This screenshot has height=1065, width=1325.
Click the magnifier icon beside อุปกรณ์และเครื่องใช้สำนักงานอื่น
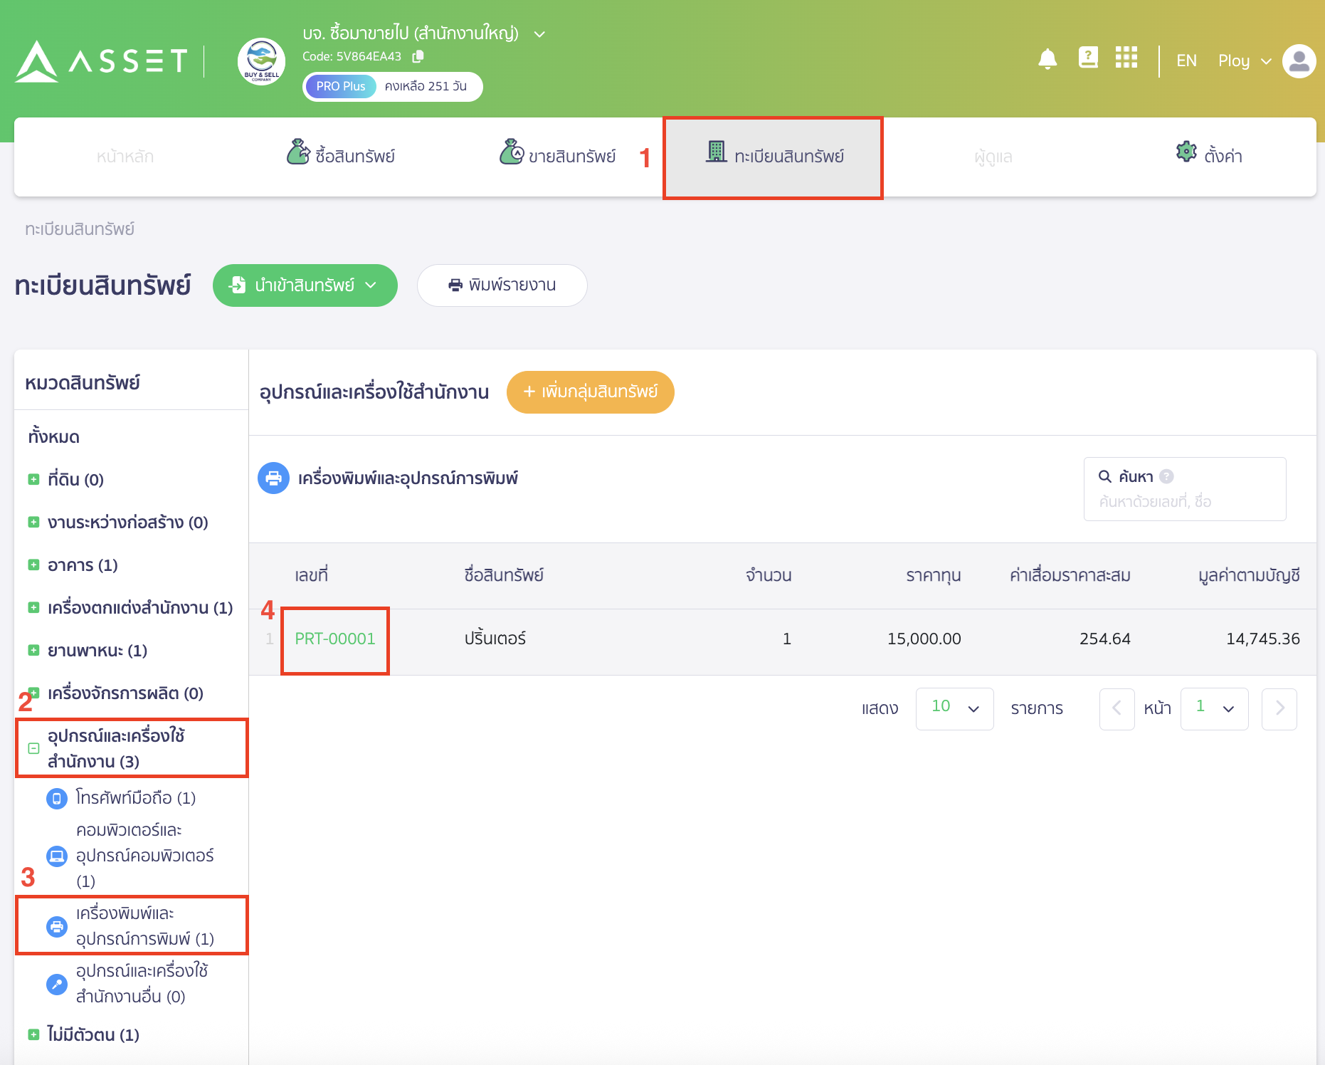click(56, 984)
